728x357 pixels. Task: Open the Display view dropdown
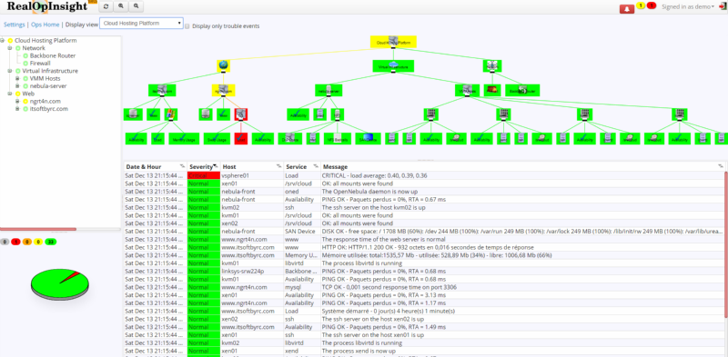point(142,24)
